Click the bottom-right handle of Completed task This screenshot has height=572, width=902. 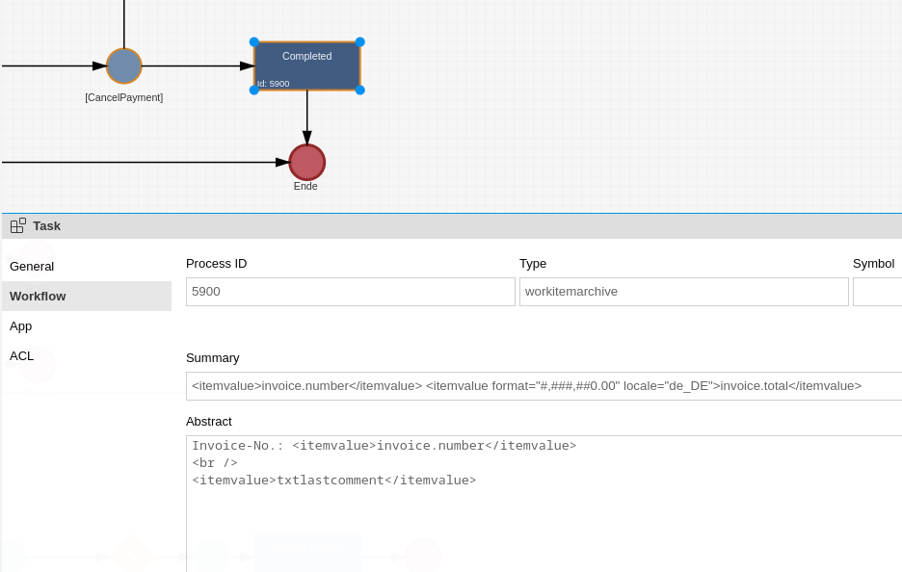pos(359,90)
